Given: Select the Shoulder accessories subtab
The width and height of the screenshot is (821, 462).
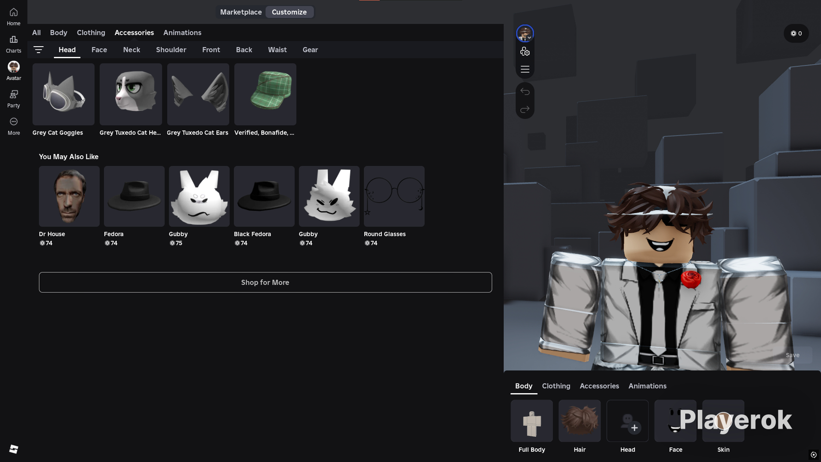Looking at the screenshot, I should (171, 50).
